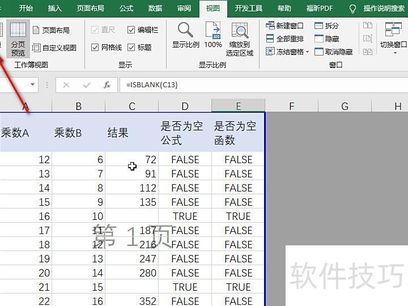Open the Switch Windows (切换窗口) dropdown
Viewport: 408px width, 306px height.
(393, 39)
